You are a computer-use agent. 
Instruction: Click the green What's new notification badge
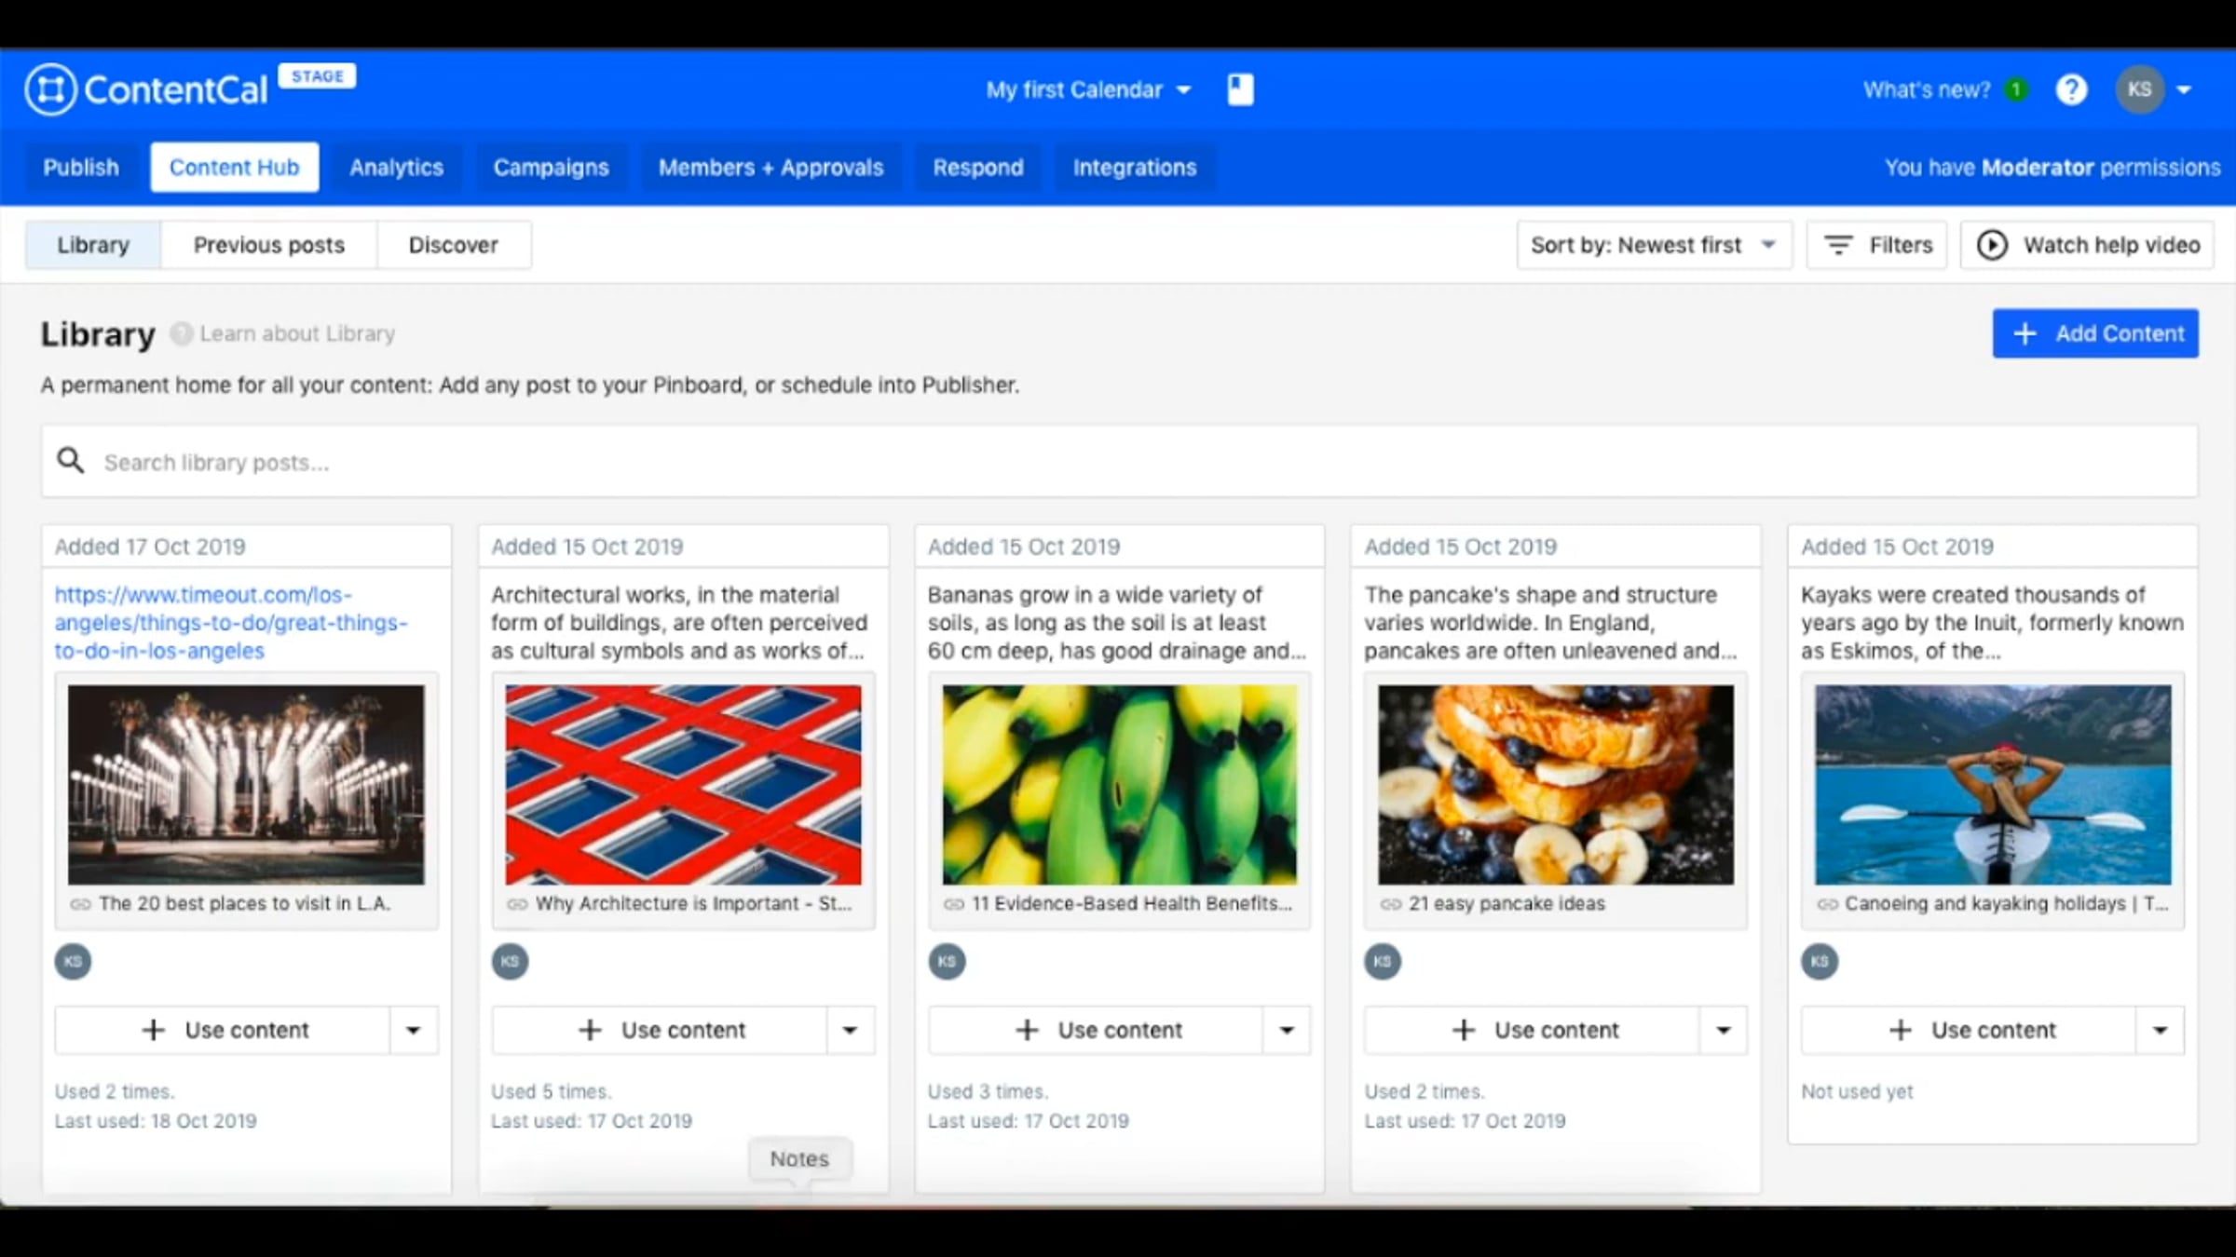click(x=2016, y=90)
